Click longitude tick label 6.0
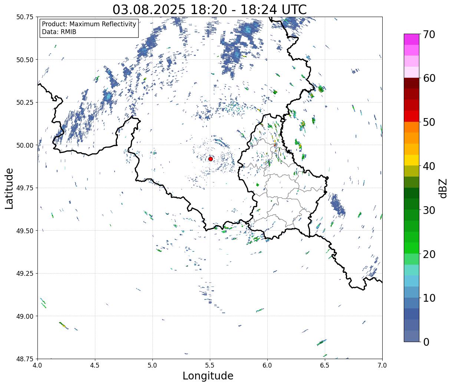This screenshot has width=452, height=385. point(267,365)
